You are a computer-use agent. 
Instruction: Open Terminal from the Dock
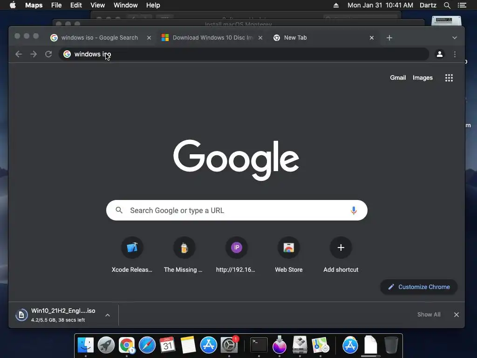259,345
